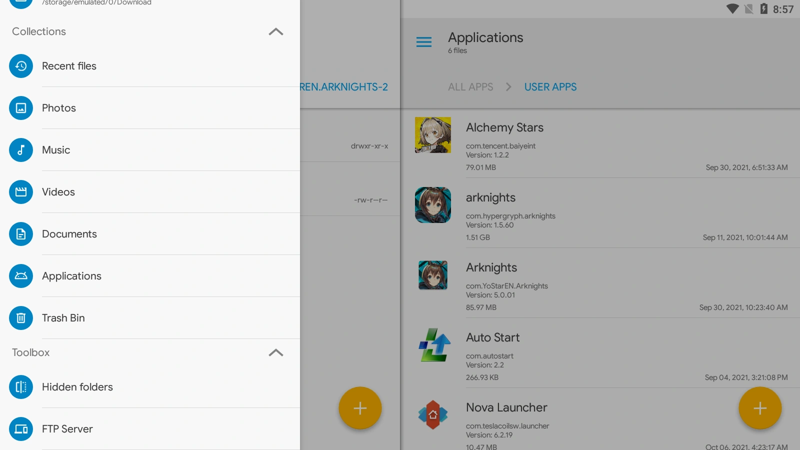Choose Music from Collections
The width and height of the screenshot is (800, 450).
click(x=56, y=150)
